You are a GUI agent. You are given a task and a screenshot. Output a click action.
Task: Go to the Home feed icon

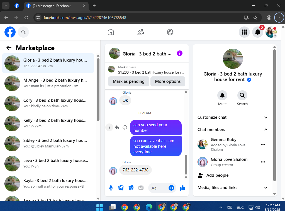[x=111, y=32]
